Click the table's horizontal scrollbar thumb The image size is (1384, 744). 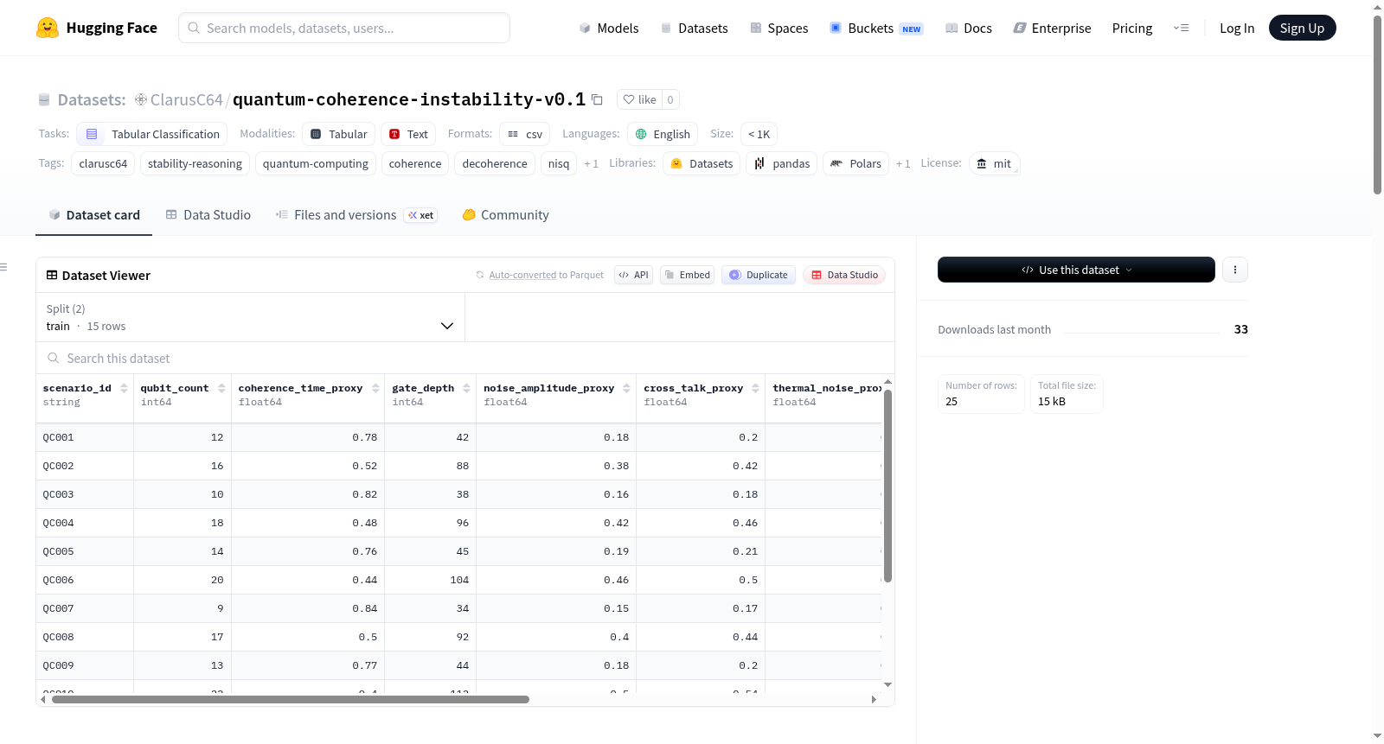[291, 699]
